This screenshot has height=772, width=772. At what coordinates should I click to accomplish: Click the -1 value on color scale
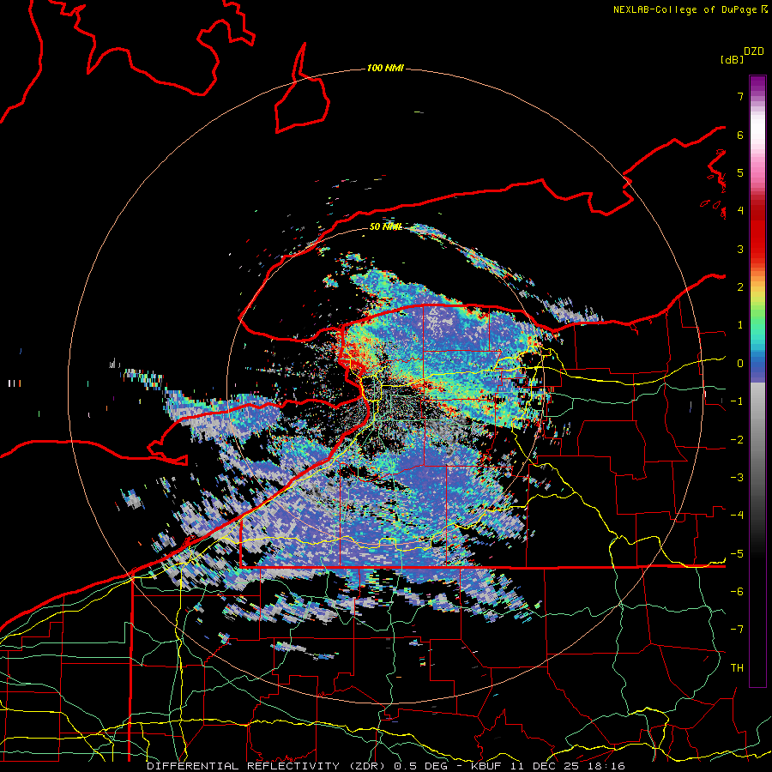pyautogui.click(x=737, y=401)
